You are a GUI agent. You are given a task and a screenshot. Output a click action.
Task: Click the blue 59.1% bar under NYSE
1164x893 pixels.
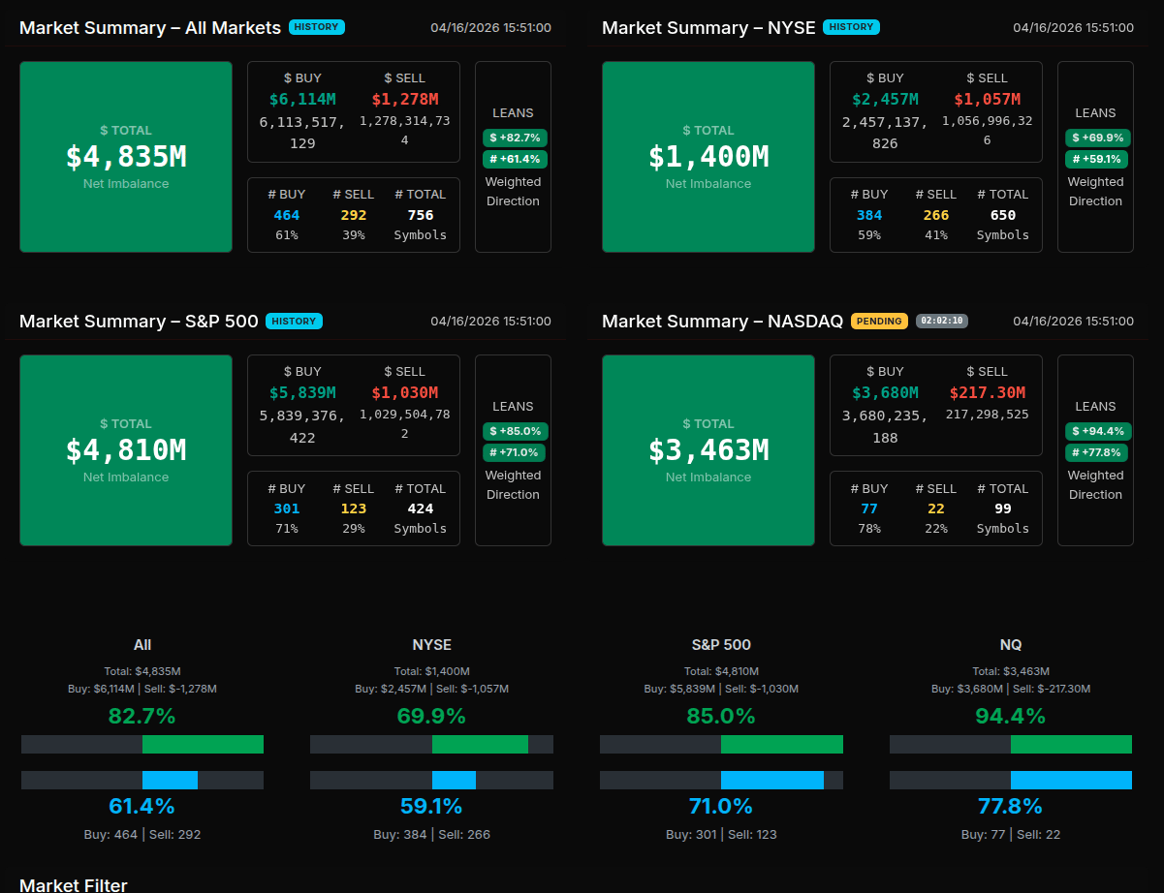[x=454, y=780]
